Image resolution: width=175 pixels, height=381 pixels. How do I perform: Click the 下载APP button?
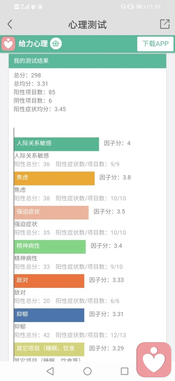[x=155, y=44]
